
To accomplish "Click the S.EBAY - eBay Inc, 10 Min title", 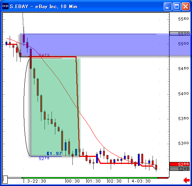I will pyautogui.click(x=44, y=7).
